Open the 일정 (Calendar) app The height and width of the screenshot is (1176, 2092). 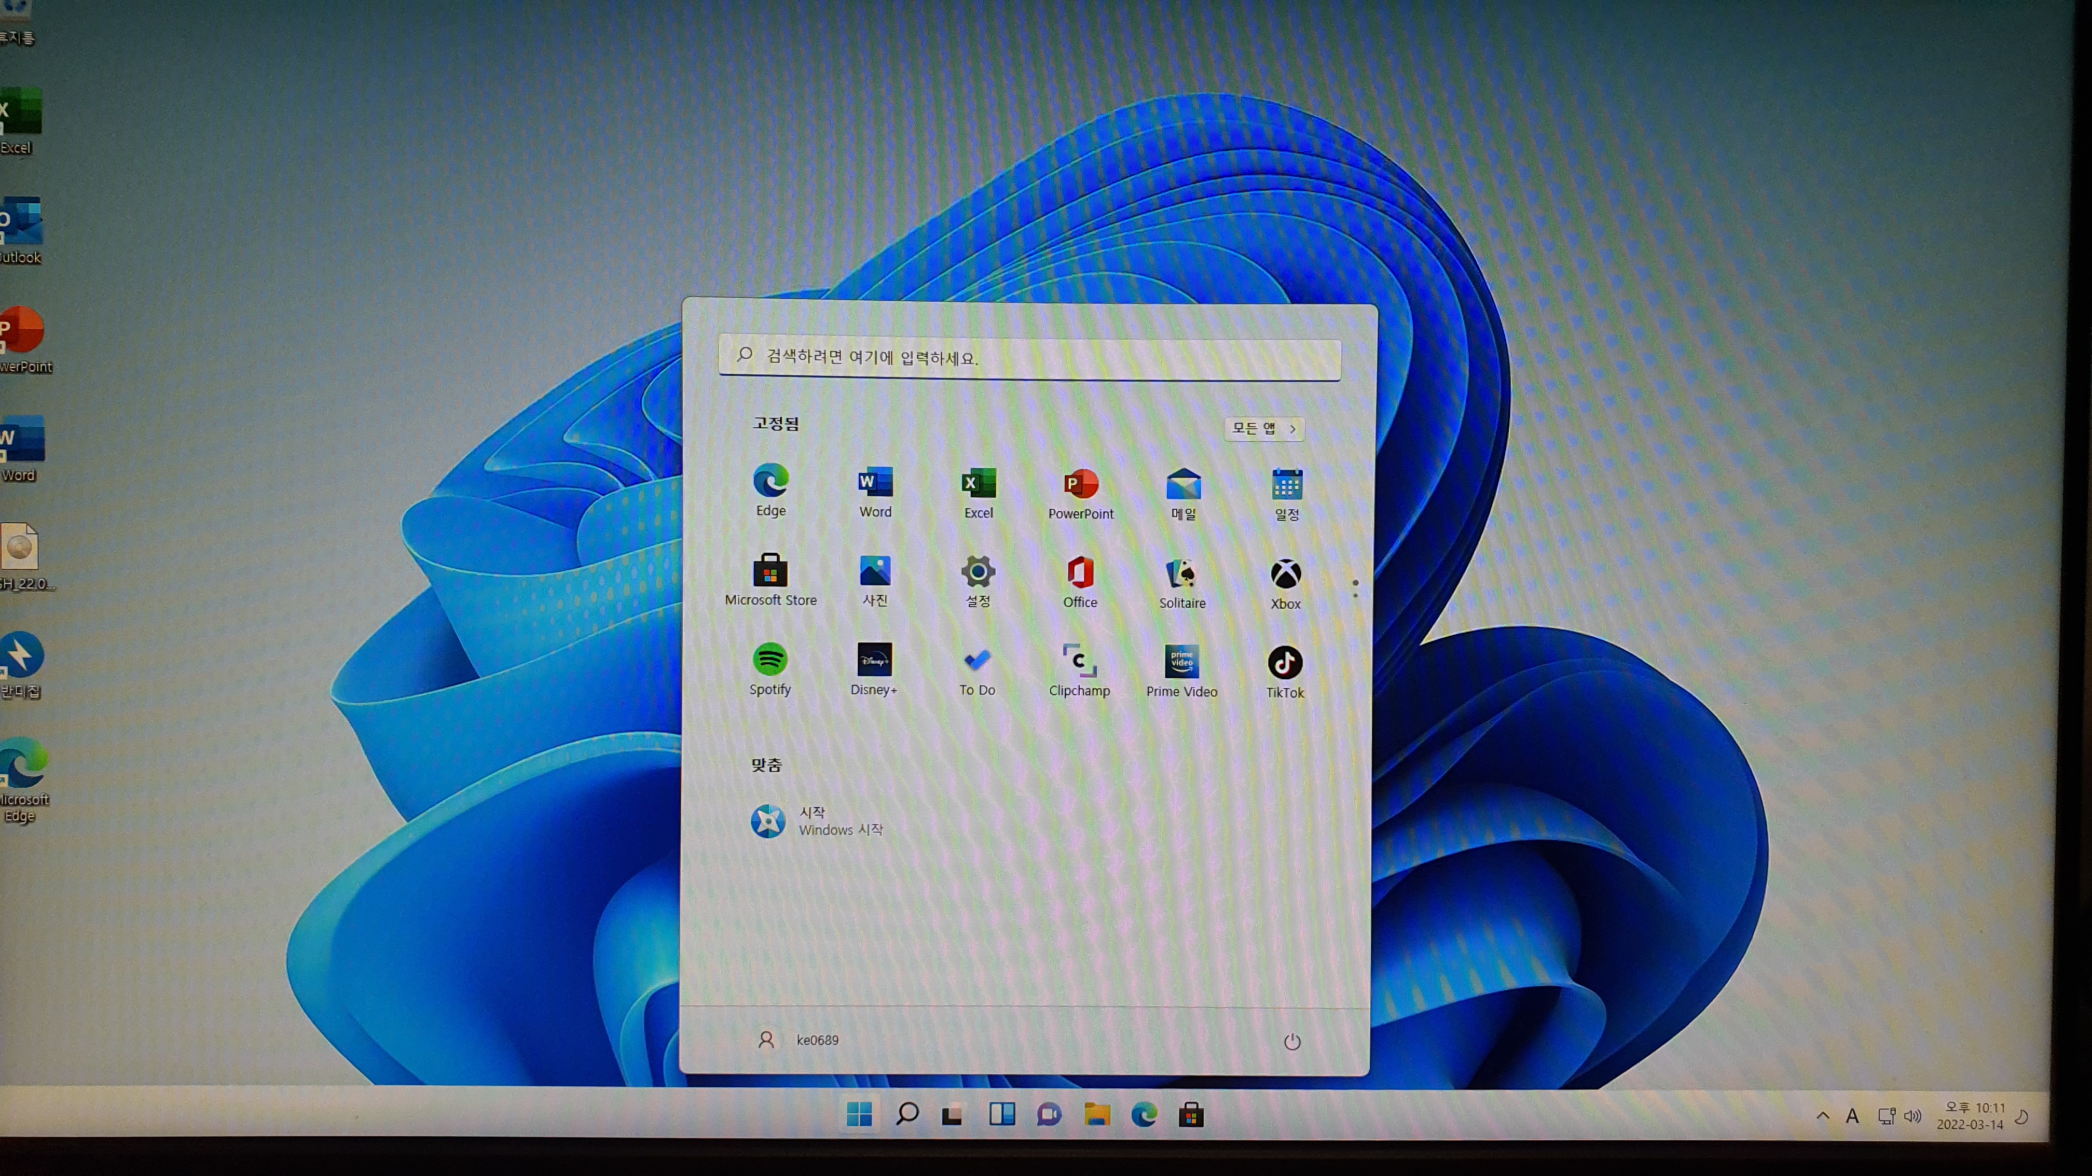point(1286,494)
